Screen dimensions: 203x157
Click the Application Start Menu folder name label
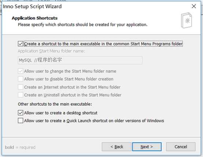click(x=52, y=51)
